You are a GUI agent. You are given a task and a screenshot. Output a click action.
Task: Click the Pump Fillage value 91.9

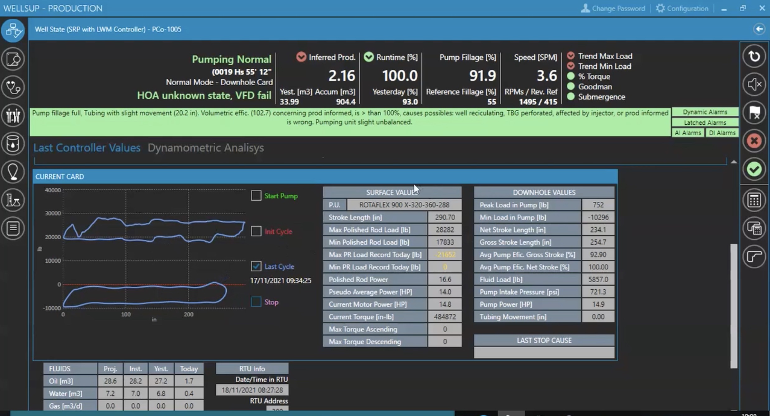482,76
